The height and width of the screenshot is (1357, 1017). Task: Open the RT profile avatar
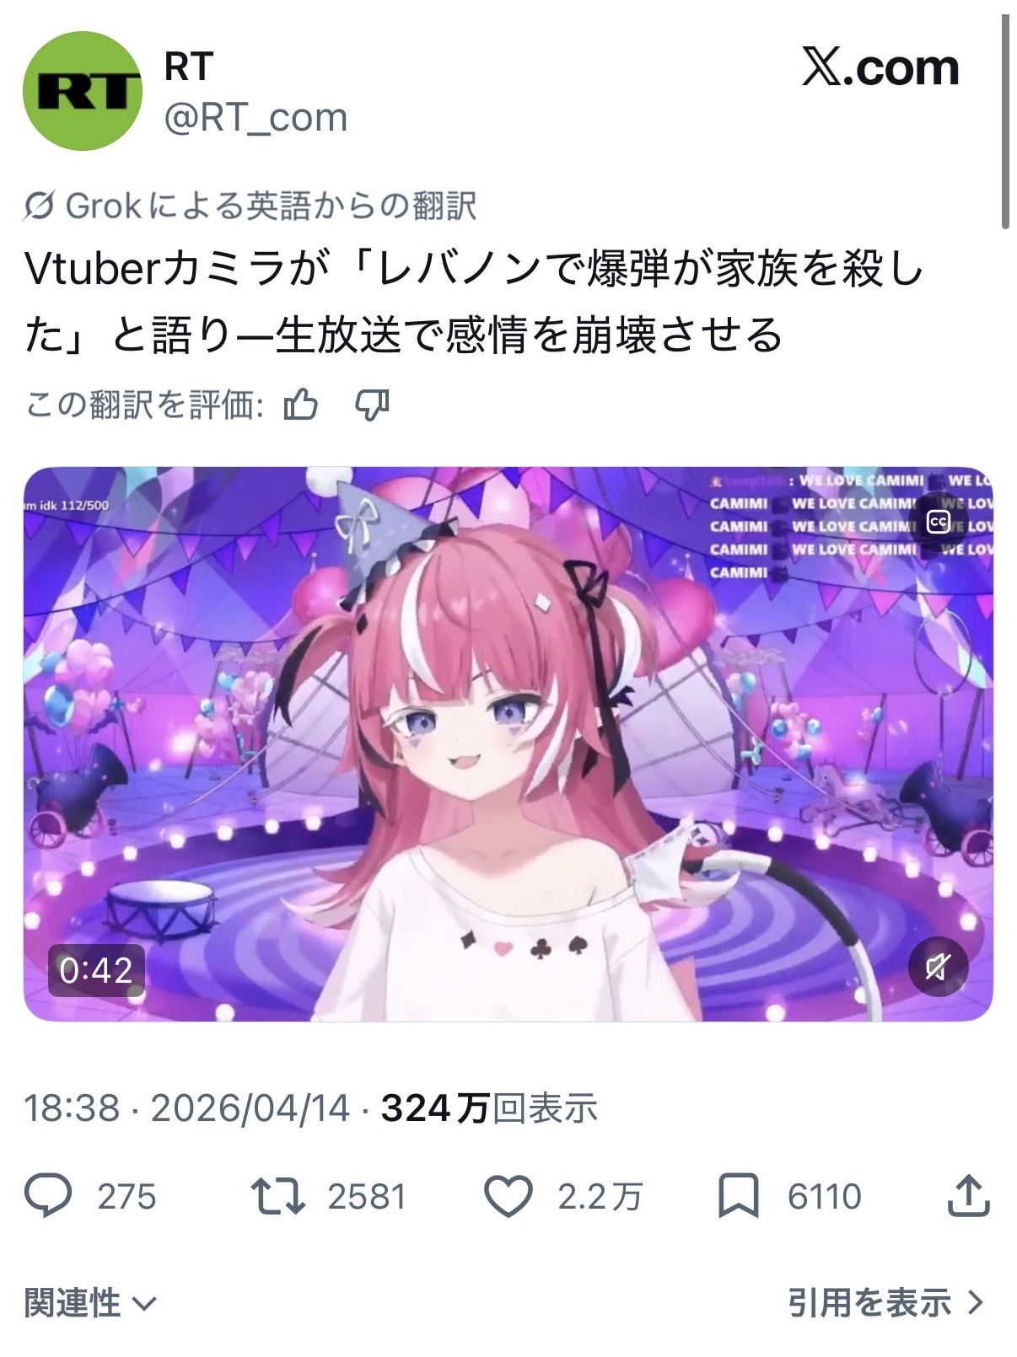point(82,91)
